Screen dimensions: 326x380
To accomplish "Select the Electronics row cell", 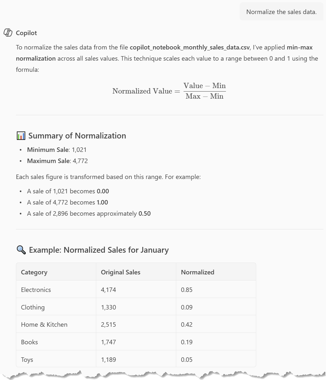I will click(36, 290).
